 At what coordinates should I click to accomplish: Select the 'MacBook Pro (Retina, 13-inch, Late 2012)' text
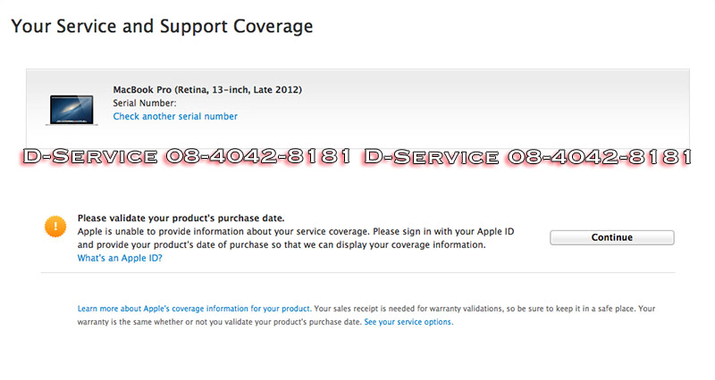coord(207,90)
